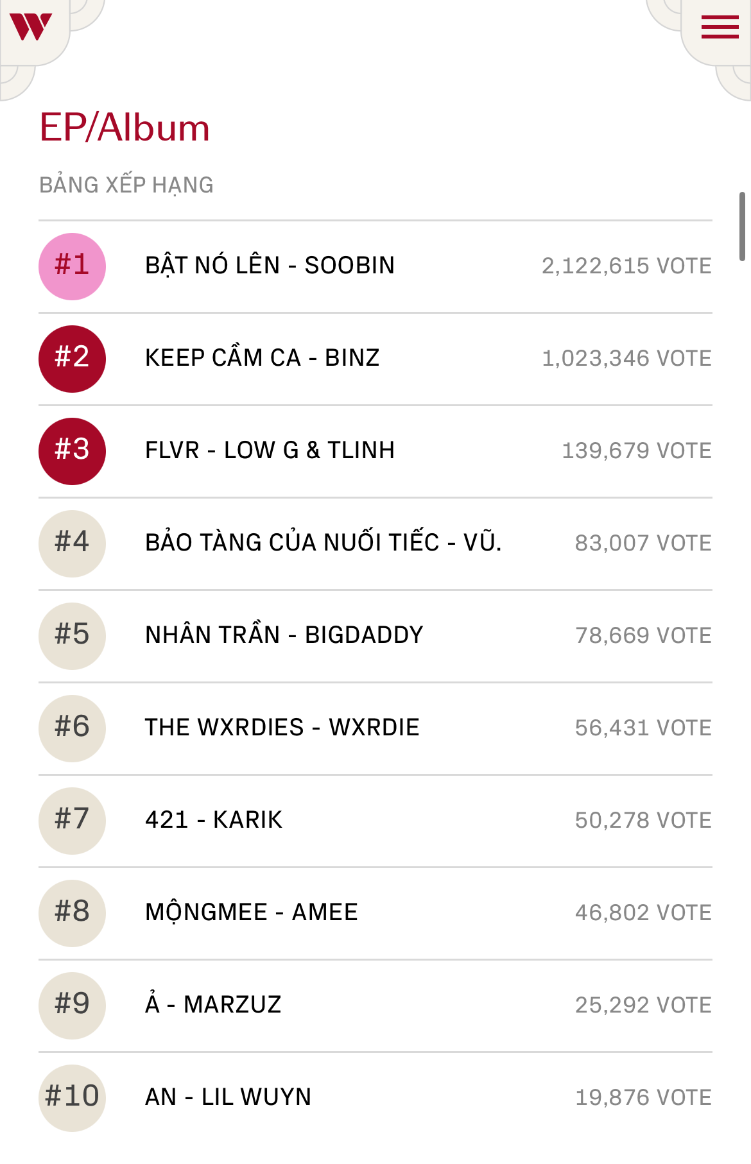The width and height of the screenshot is (751, 1164).
Task: Select THE WXRDIES - WXRDIE album
Action: click(282, 728)
